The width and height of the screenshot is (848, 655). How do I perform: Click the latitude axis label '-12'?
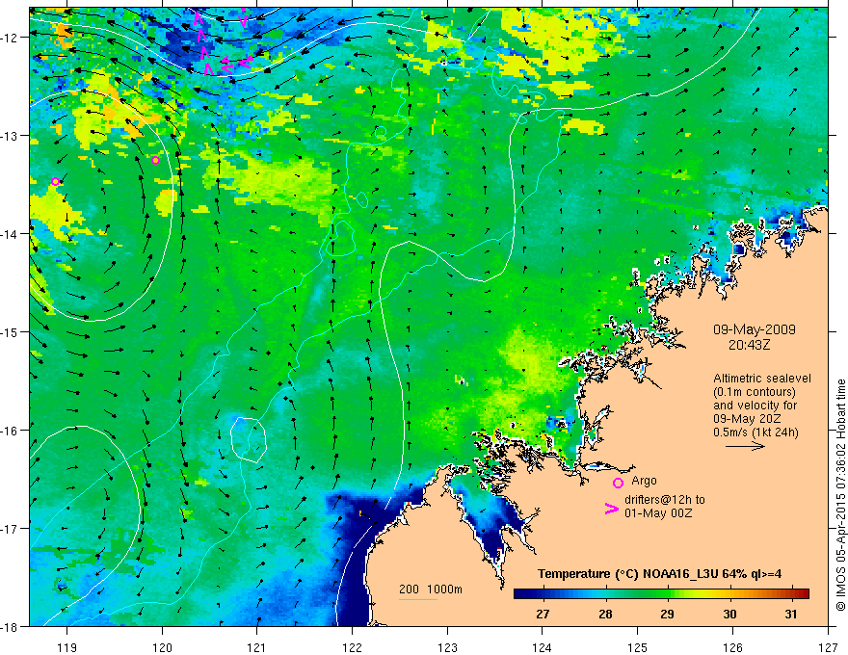coord(10,38)
